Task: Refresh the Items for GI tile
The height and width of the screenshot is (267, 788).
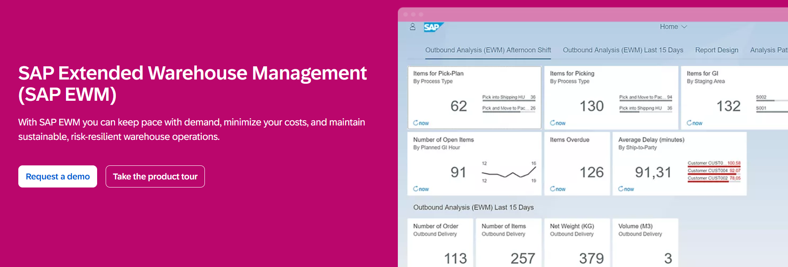Action: pyautogui.click(x=694, y=123)
